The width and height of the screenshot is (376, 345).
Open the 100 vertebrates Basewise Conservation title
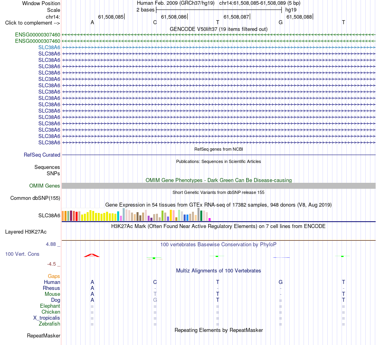pyautogui.click(x=218, y=245)
